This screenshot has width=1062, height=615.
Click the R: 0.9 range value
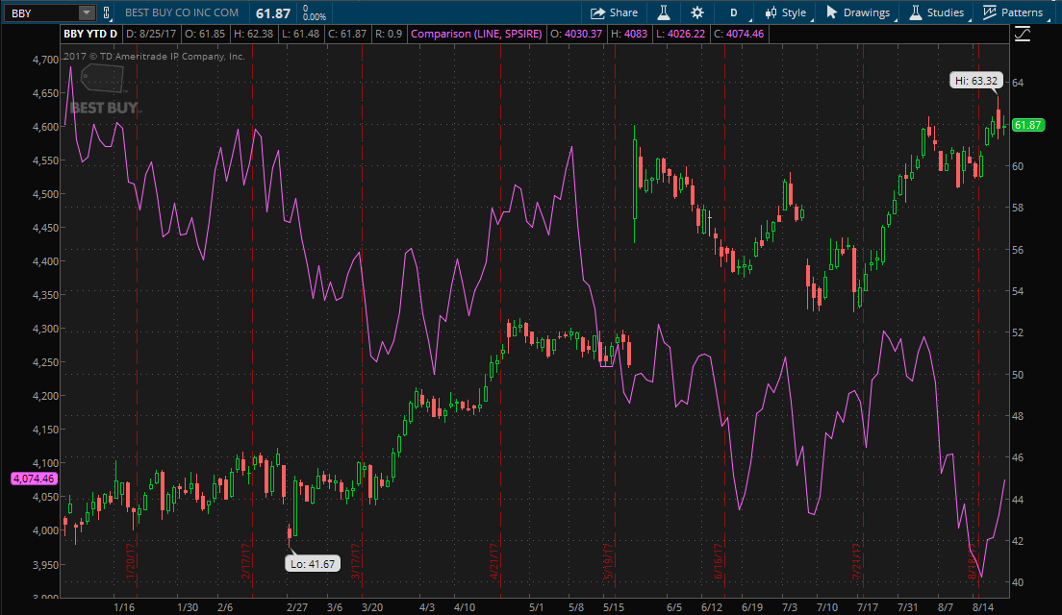[x=389, y=34]
